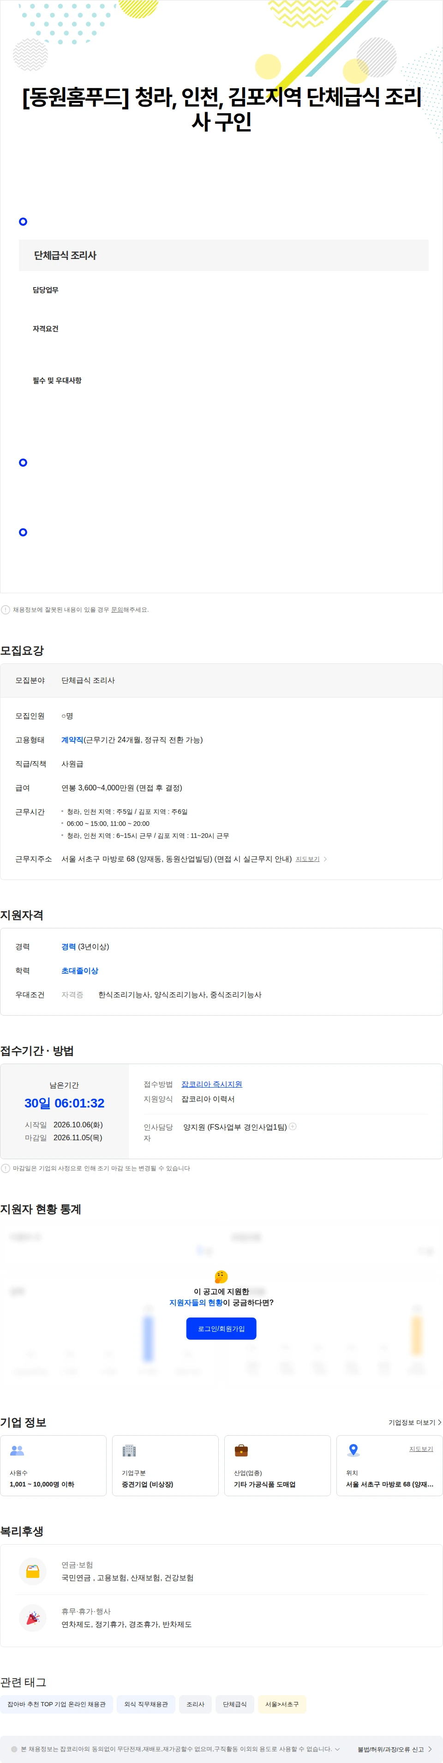
Task: Click the 연차제도, 정기휴가 benefits text
Action: pos(126,1624)
